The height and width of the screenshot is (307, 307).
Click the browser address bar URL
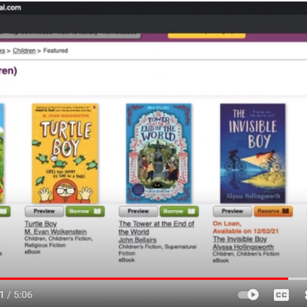(11, 8)
